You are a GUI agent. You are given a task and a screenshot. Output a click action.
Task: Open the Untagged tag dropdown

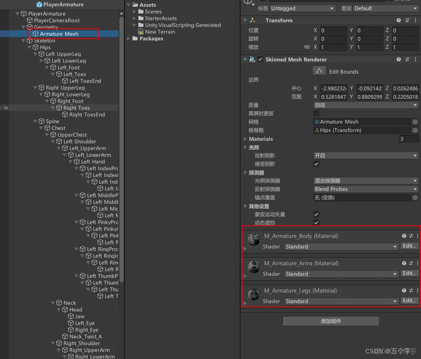pyautogui.click(x=302, y=8)
